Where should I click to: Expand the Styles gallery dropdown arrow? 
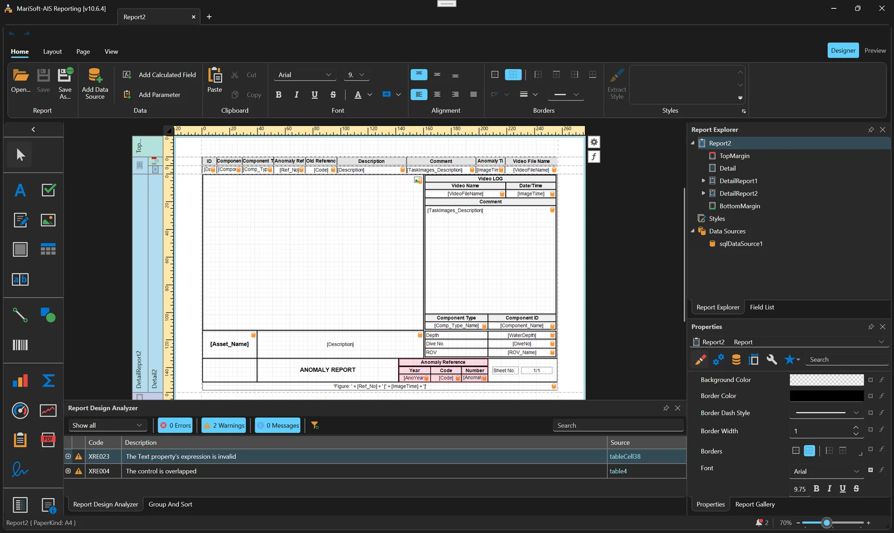click(740, 98)
